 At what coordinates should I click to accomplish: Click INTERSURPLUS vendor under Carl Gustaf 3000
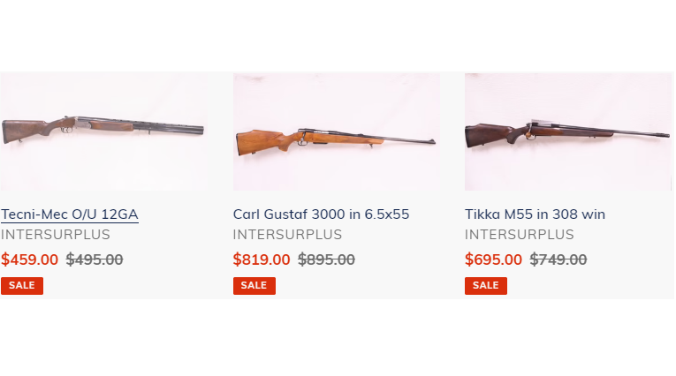[x=287, y=235]
